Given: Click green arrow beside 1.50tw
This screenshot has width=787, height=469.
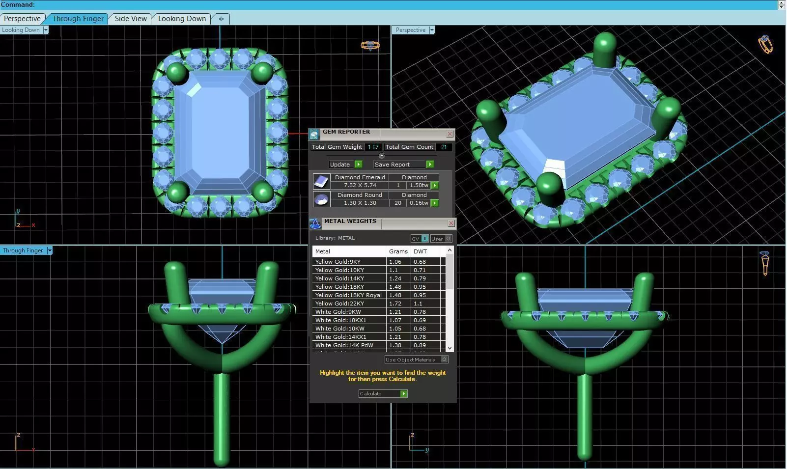Looking at the screenshot, I should click(x=435, y=186).
